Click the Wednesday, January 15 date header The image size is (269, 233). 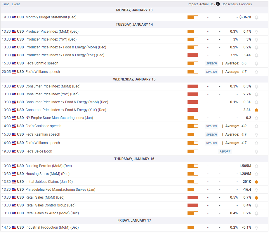point(134,79)
